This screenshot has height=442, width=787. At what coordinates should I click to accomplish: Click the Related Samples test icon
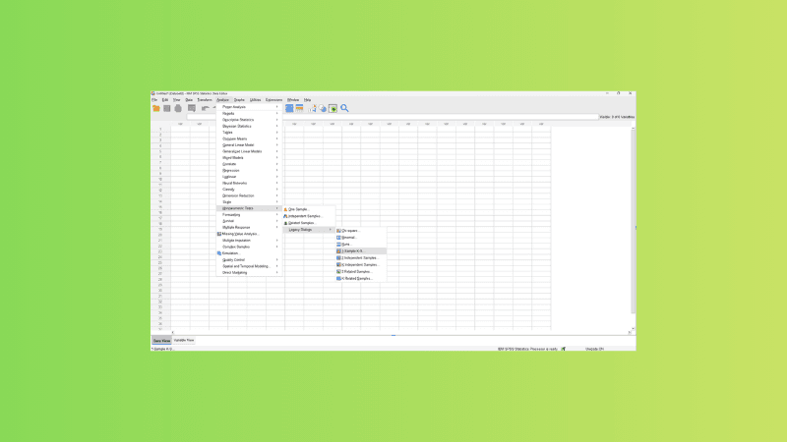285,223
